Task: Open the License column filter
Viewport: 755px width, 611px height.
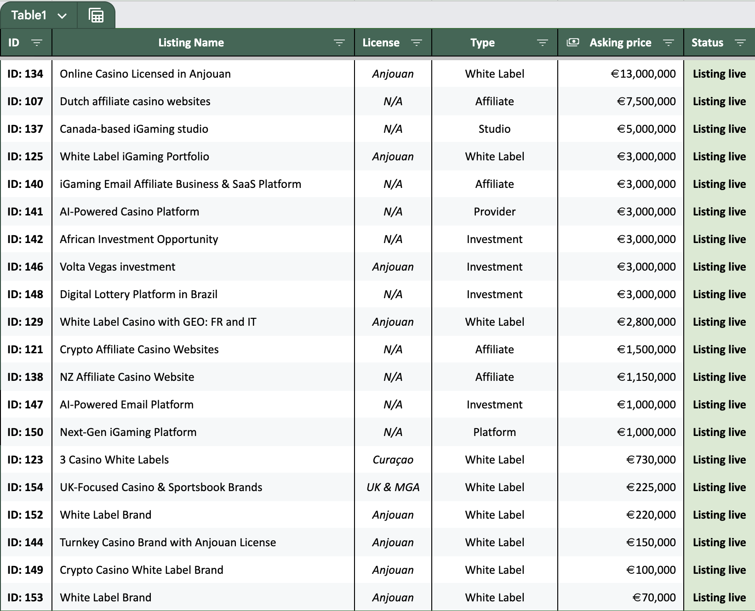Action: point(416,43)
